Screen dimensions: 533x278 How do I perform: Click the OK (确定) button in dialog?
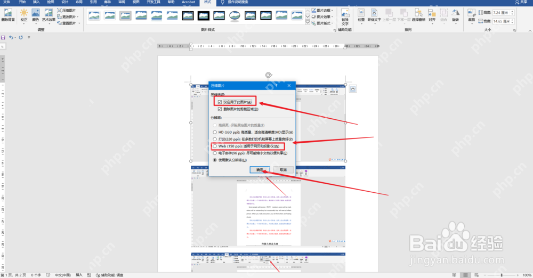pyautogui.click(x=260, y=169)
